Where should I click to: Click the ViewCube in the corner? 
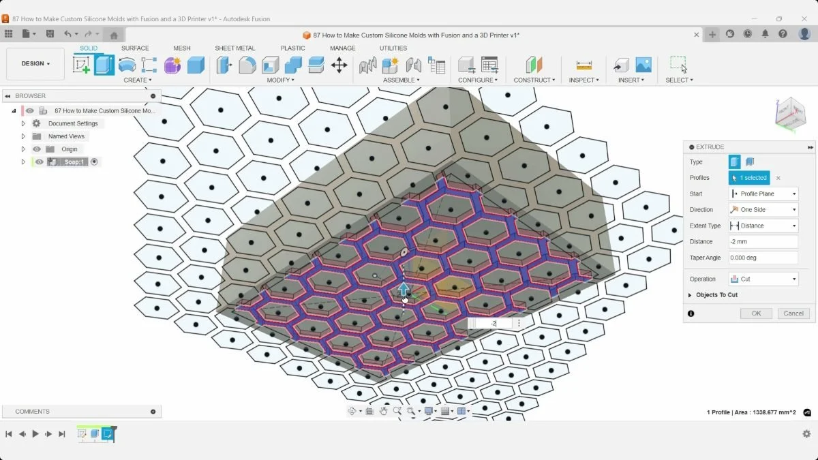(x=790, y=113)
